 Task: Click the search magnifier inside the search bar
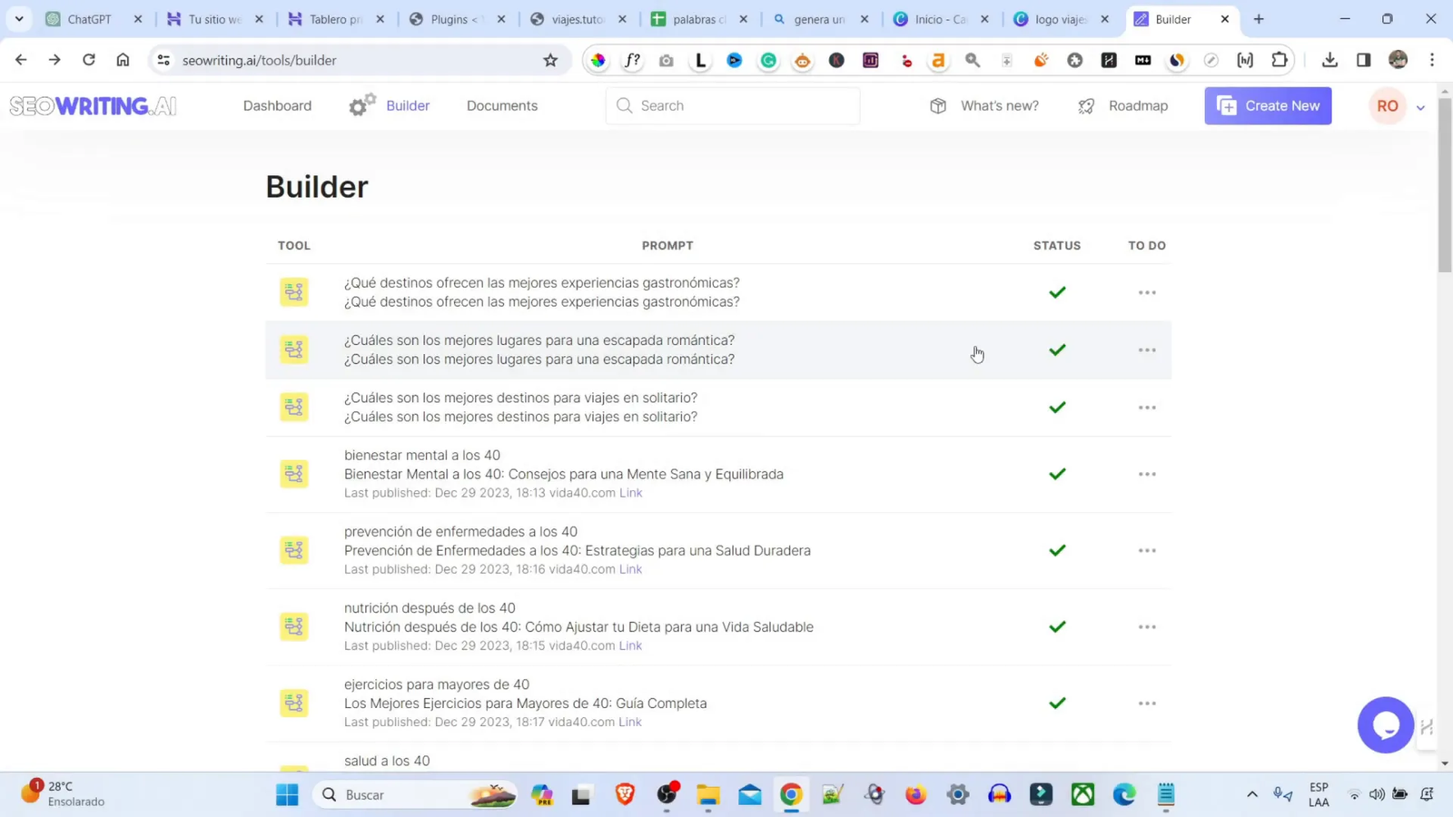point(624,105)
